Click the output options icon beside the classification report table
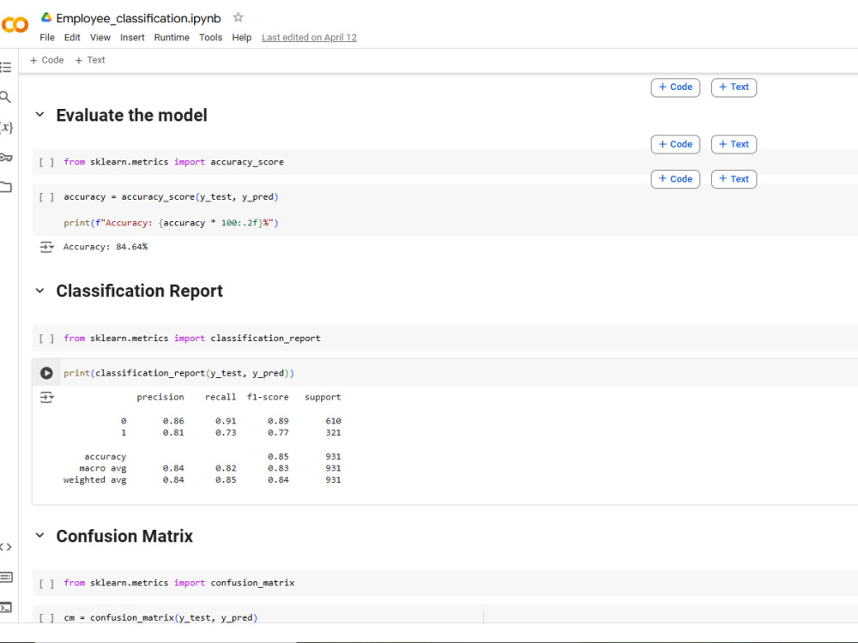This screenshot has height=643, width=858. [46, 397]
